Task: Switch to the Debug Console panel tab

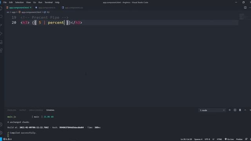Action: click(36, 110)
